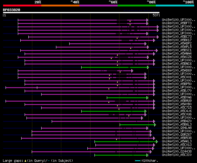This screenshot has height=163, width=197.
Task: Click the arrowhead ending the A5AD69 alignment
Action: point(132,71)
